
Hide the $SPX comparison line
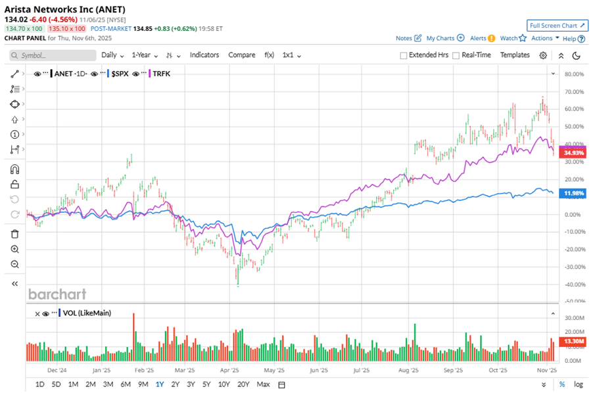[95, 74]
